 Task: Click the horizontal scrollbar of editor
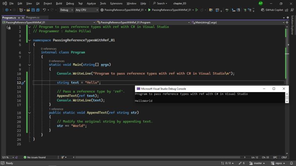tap(158, 157)
